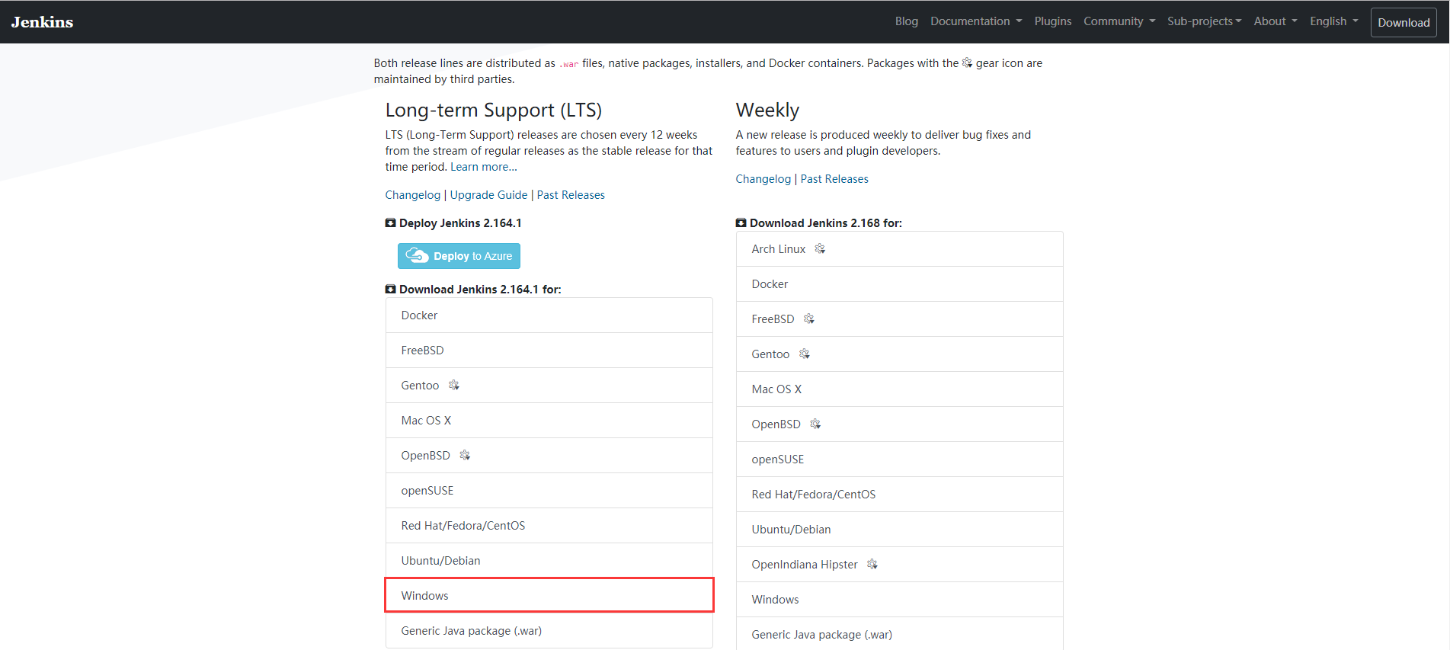Screen dimensions: 1450x650
Task: Open the Upgrade Guide link
Action: tap(488, 195)
